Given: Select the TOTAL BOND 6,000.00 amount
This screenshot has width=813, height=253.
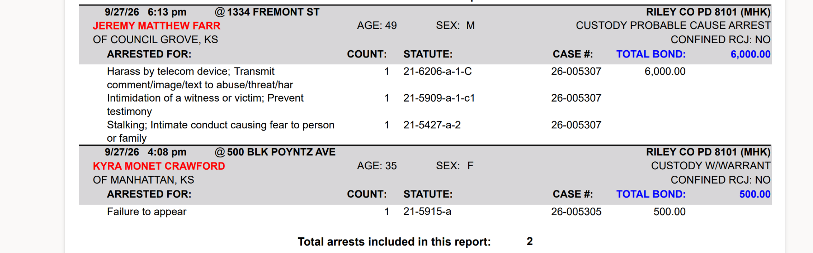Looking at the screenshot, I should point(750,54).
